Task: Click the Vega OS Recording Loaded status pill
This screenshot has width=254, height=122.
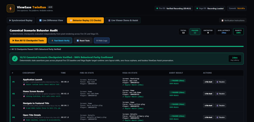Action: [x=210, y=8]
